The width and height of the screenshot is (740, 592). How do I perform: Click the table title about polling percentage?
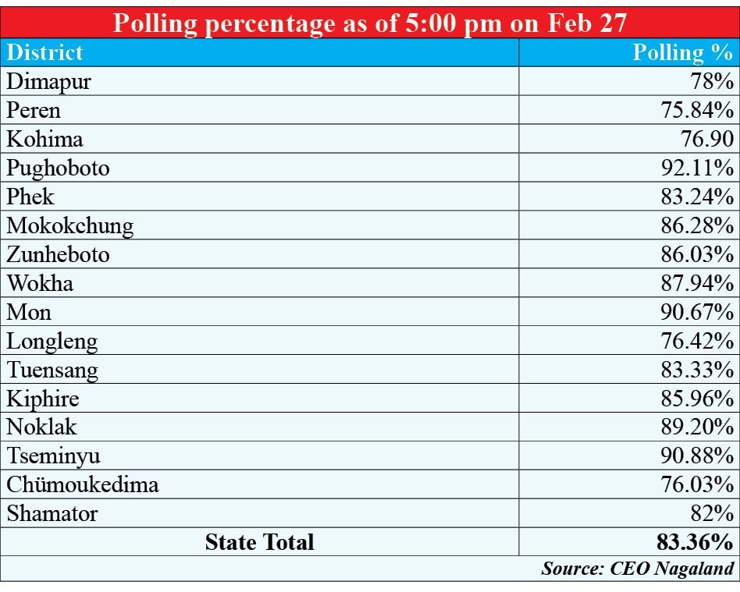click(370, 23)
